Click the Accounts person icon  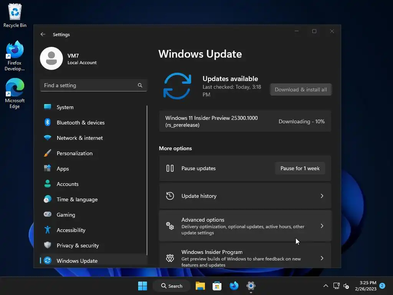click(47, 184)
